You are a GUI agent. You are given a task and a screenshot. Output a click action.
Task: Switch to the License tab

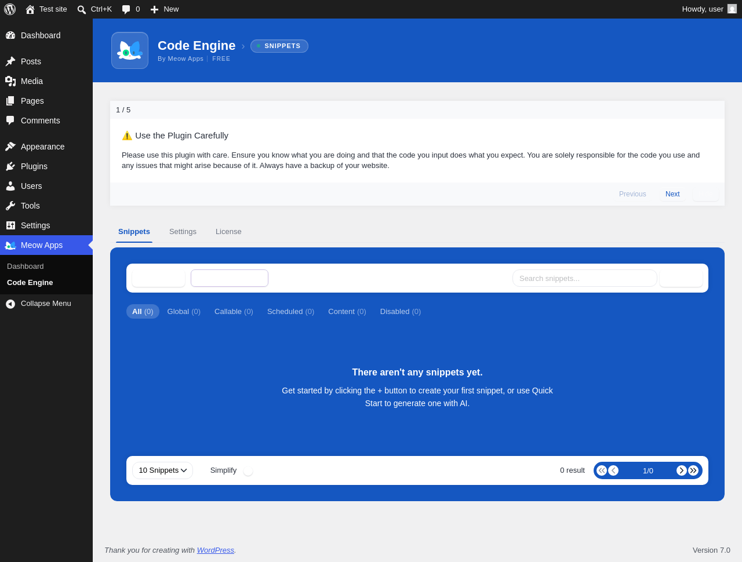[228, 232]
